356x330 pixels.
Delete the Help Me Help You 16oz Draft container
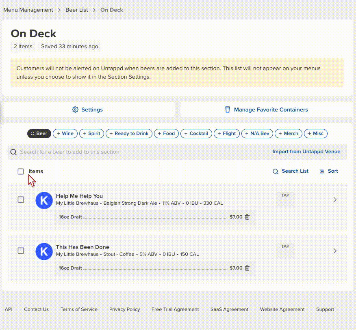pos(247,217)
